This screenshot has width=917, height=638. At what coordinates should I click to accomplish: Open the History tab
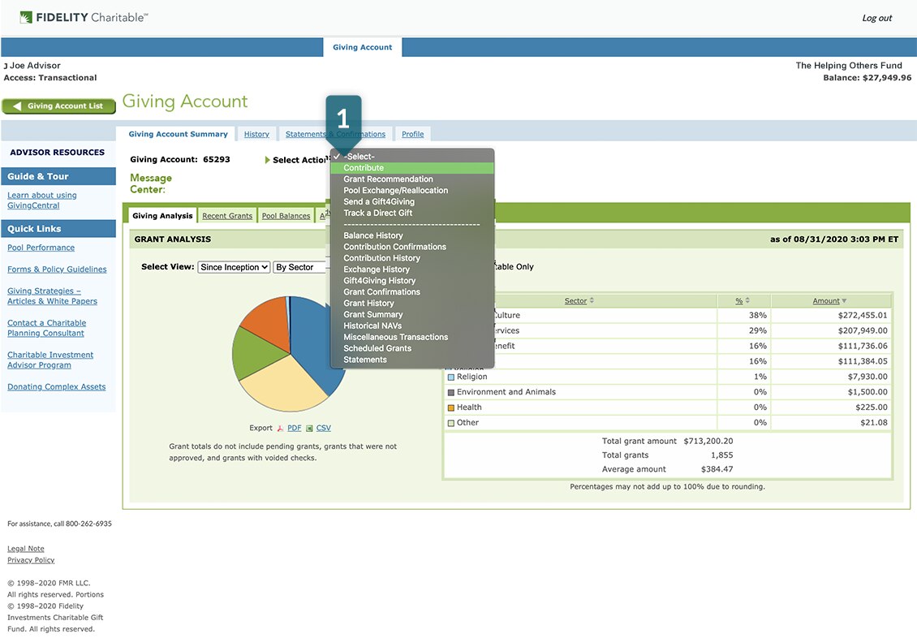256,134
